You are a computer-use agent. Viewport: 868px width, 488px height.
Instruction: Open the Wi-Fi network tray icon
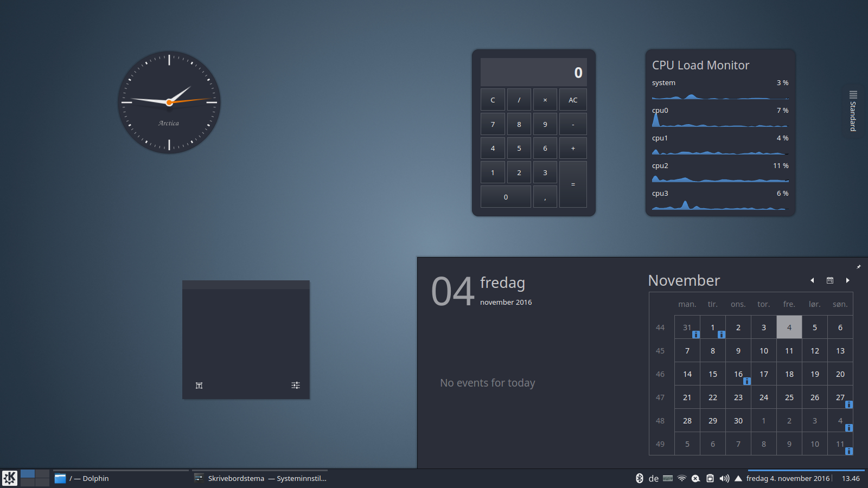pos(682,478)
